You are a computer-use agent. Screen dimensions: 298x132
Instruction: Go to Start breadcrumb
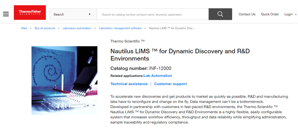tap(24, 28)
